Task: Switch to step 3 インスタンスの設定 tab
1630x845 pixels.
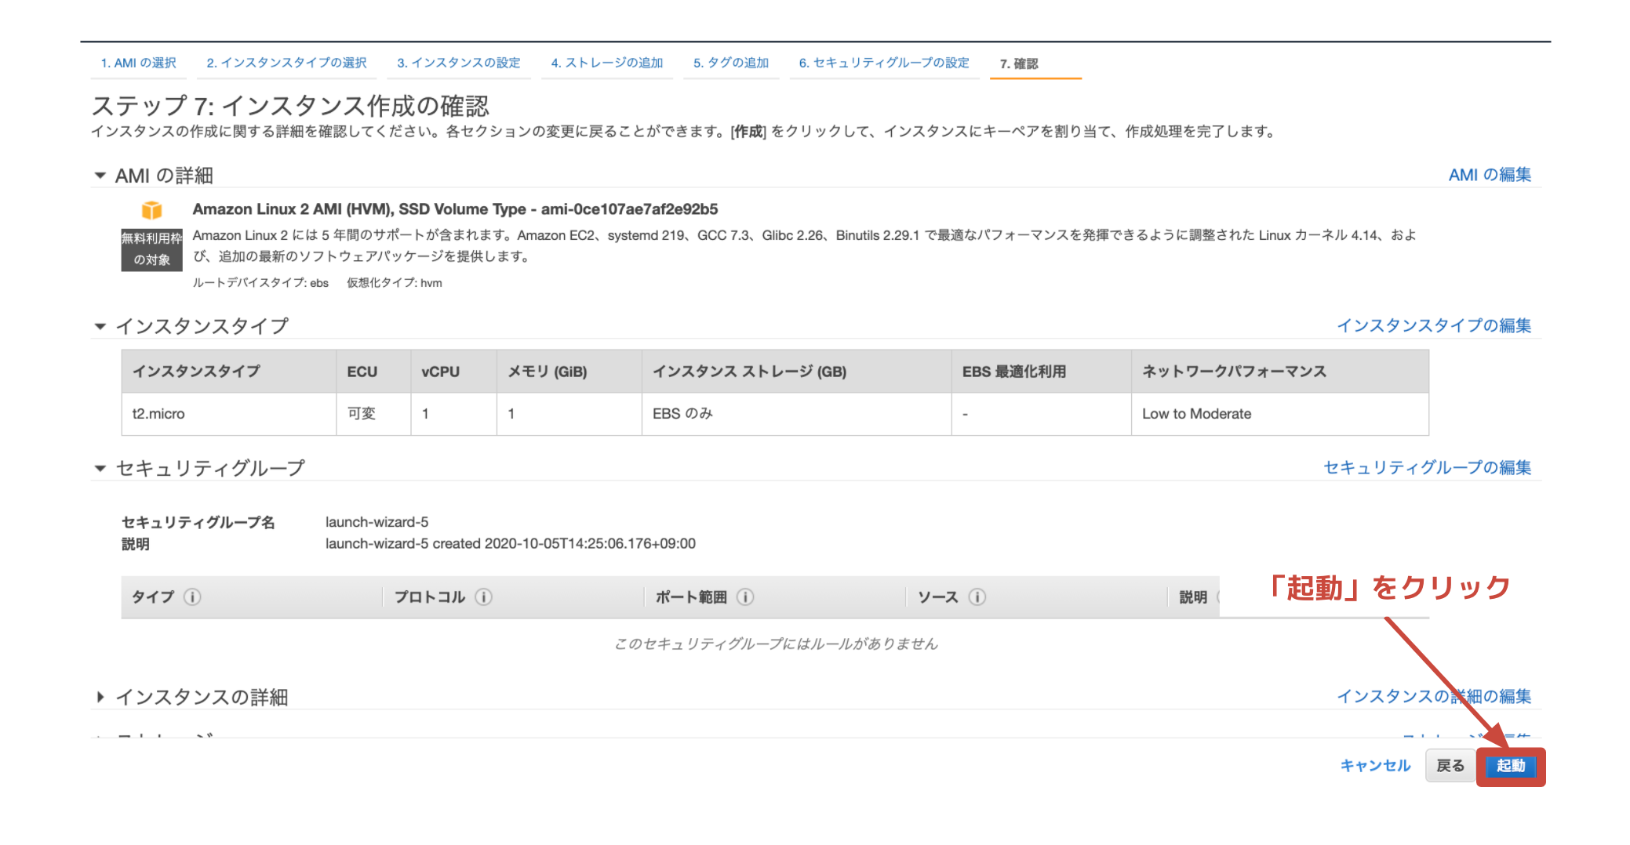Action: point(458,63)
